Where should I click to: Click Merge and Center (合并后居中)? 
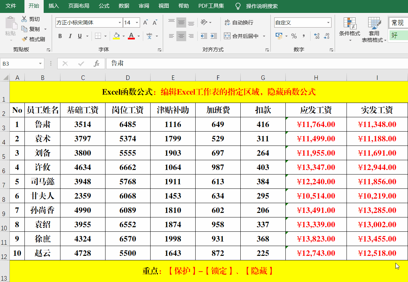click(x=241, y=36)
